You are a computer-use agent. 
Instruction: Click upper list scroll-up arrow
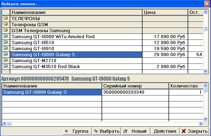205,12
